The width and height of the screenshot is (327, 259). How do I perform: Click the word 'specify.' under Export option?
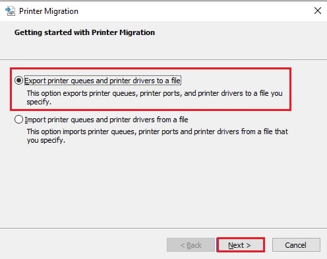coord(39,102)
